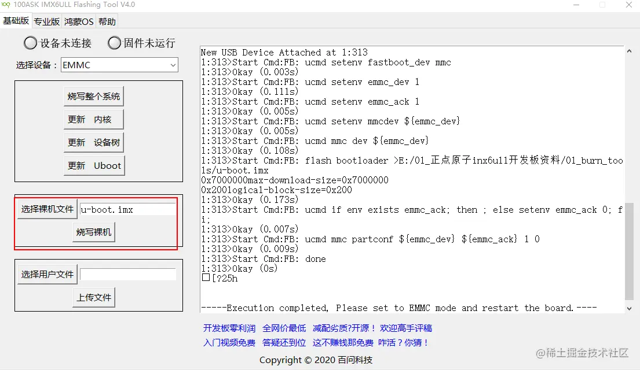This screenshot has height=370, width=640.
Task: Click the 烧写整个系统 button
Action: coord(93,97)
